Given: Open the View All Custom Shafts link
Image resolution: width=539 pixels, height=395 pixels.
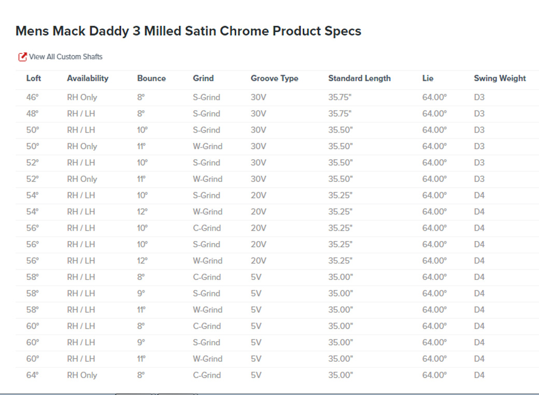Looking at the screenshot, I should pyautogui.click(x=66, y=57).
